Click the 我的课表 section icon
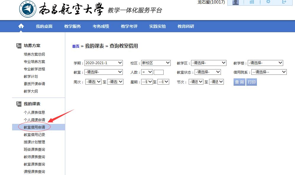 [x=19, y=104]
